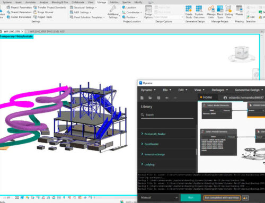Open Panel Schedule Templates dropdown
Screen dimensions: 265x203
(x=87, y=17)
